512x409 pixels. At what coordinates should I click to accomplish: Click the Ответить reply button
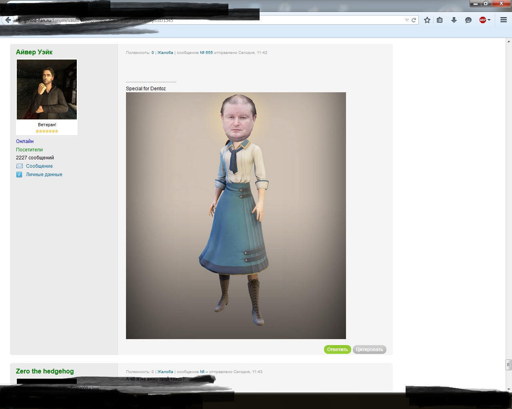pos(338,349)
